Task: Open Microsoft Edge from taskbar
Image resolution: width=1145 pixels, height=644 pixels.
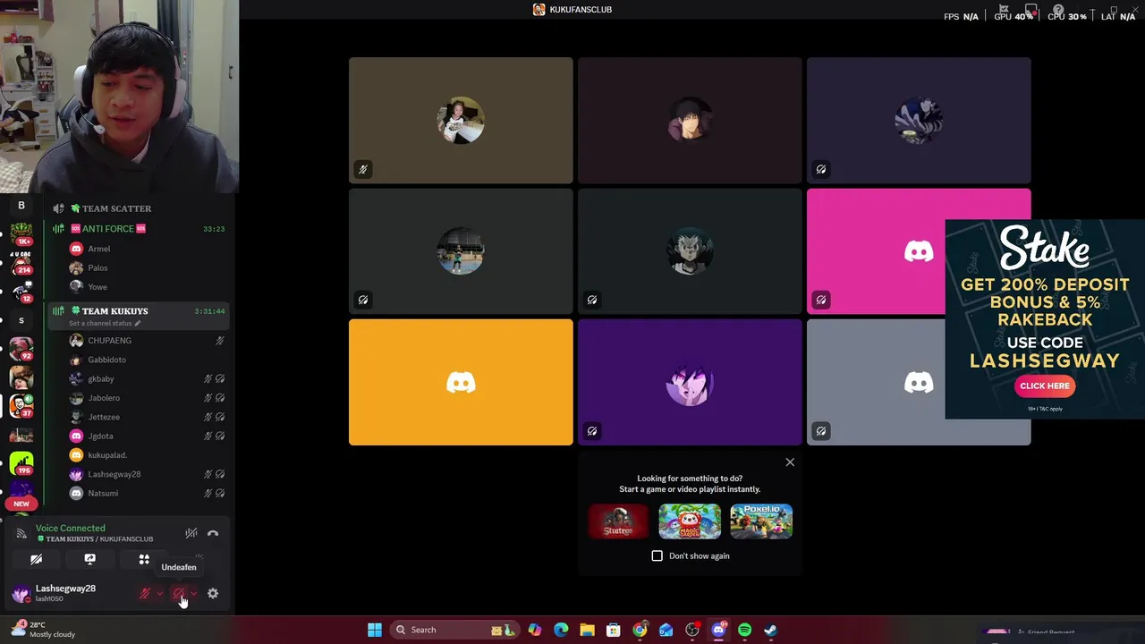Action: coord(561,630)
